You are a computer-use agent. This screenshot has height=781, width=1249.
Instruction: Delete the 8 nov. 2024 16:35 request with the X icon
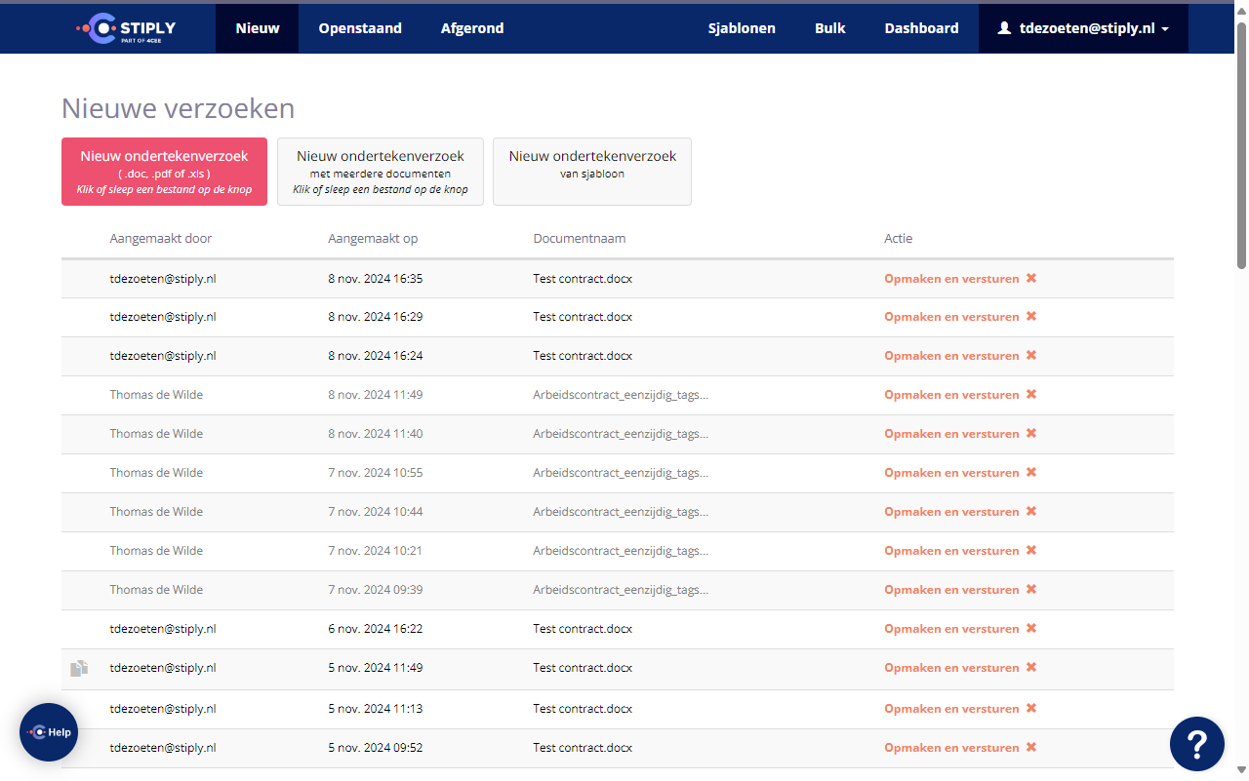point(1031,278)
